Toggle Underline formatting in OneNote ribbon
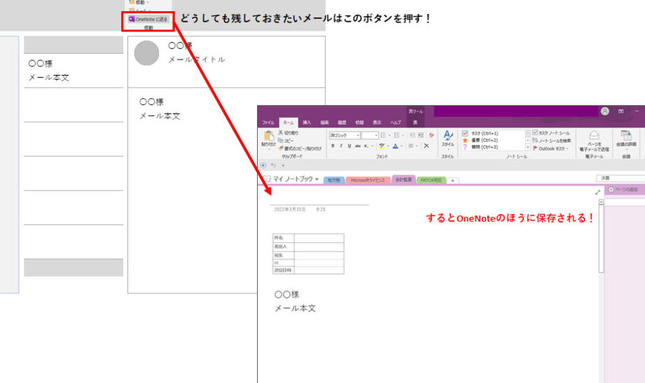645x383 pixels. [349, 146]
